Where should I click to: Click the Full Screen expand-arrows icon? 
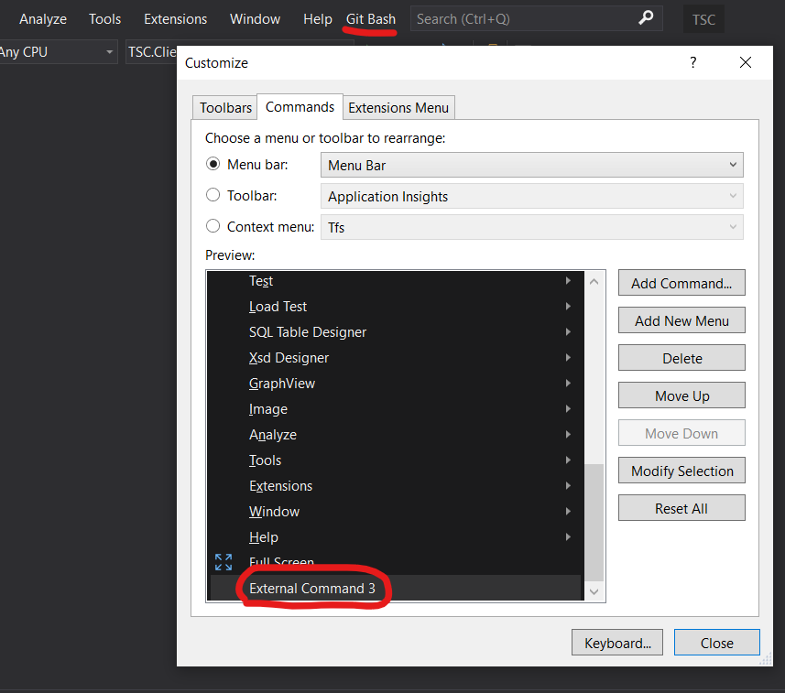[x=222, y=562]
